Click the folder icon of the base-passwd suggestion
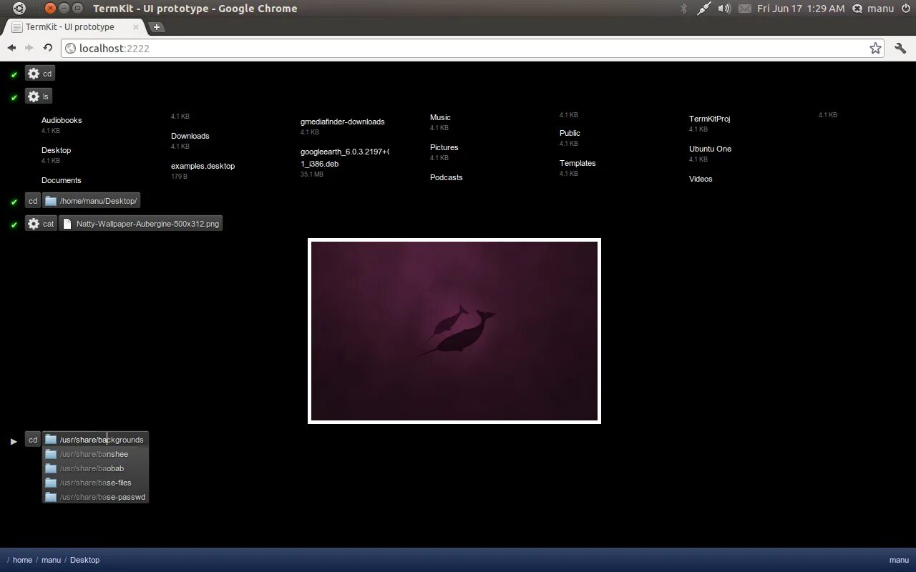The image size is (916, 572). [51, 497]
